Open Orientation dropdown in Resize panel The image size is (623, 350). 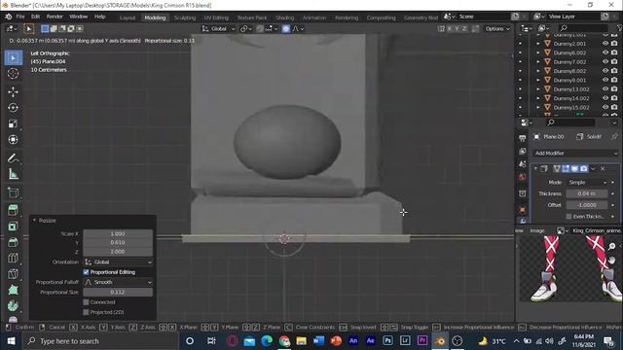(x=118, y=262)
